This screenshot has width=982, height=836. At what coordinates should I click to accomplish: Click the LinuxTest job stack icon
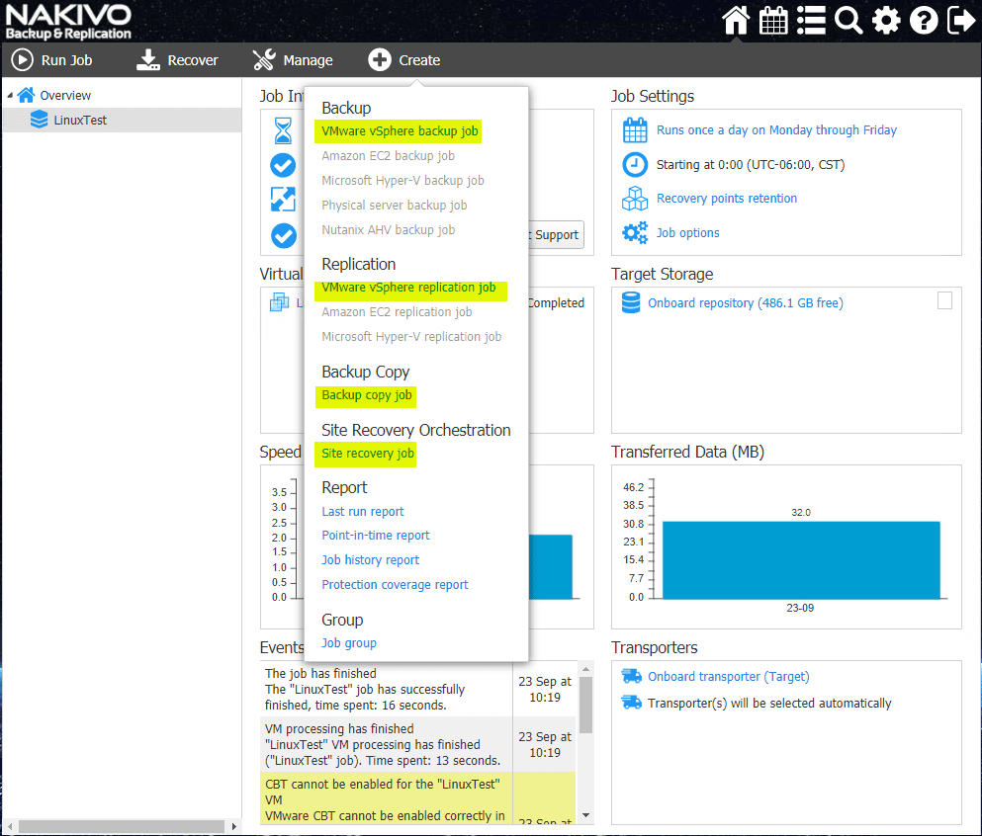(x=39, y=120)
